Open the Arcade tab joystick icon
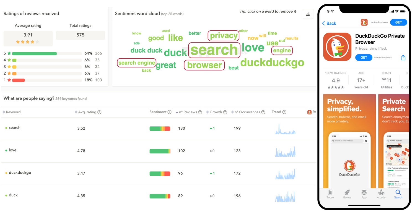 (x=381, y=192)
